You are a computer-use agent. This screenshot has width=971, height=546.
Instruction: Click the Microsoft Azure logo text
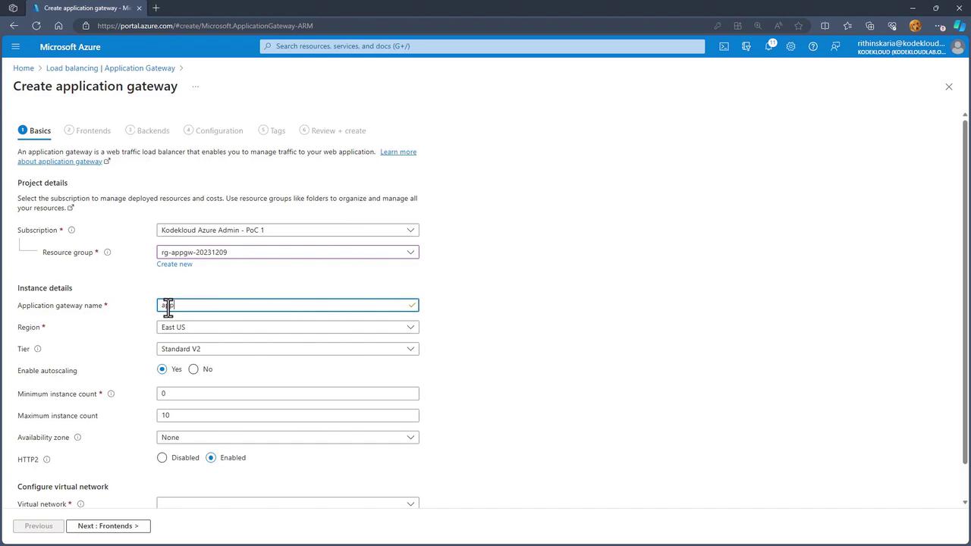70,47
